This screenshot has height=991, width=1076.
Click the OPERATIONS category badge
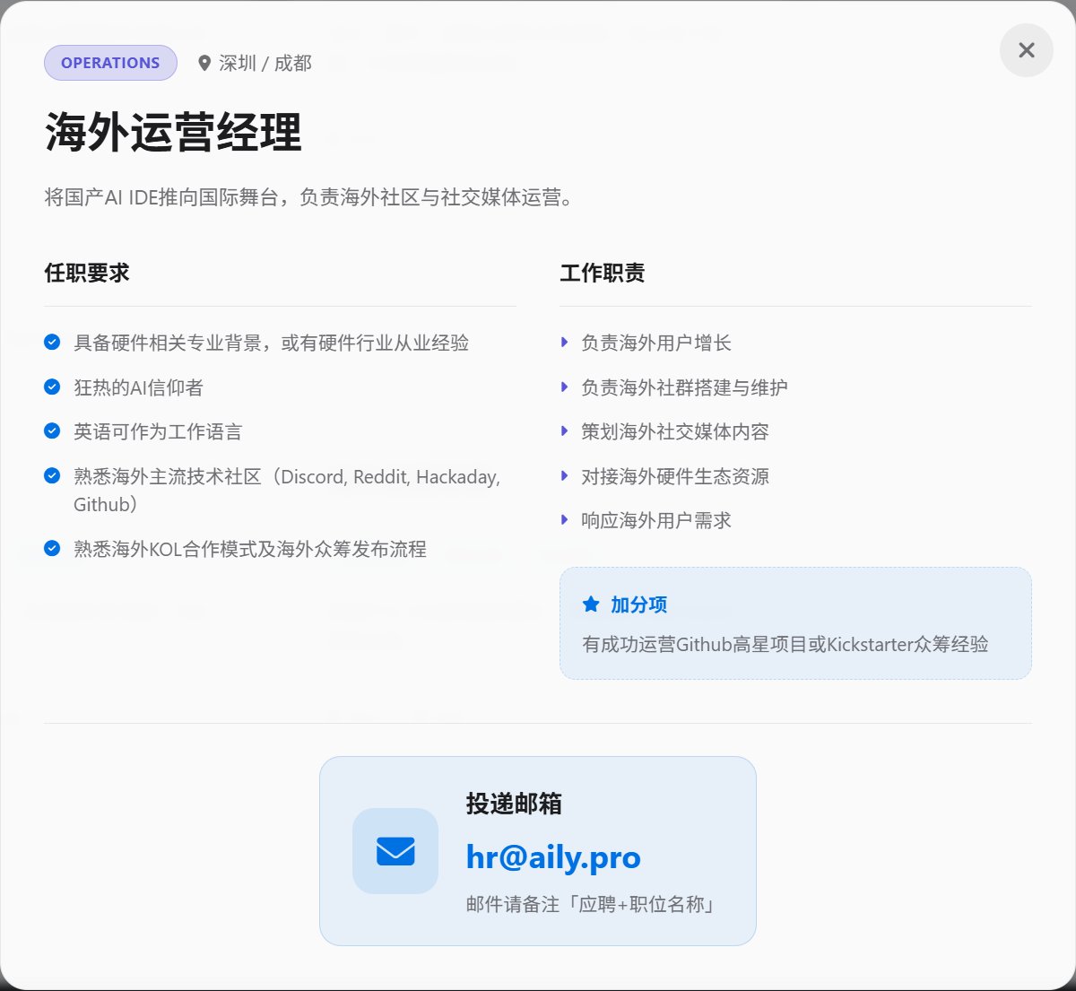point(110,63)
